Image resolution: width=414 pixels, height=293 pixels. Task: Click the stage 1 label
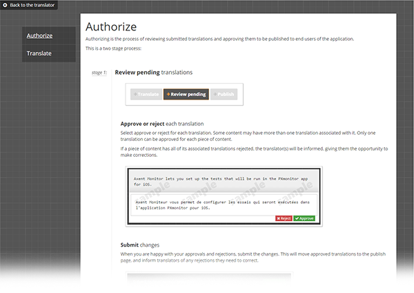(99, 73)
